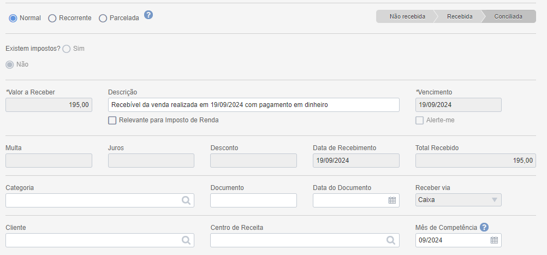Focus the Documento input field
The image size is (547, 255).
pyautogui.click(x=254, y=200)
